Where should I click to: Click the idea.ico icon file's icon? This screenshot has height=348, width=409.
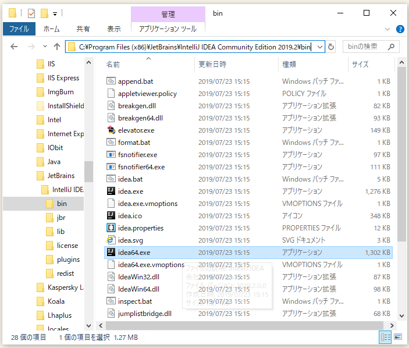[111, 215]
